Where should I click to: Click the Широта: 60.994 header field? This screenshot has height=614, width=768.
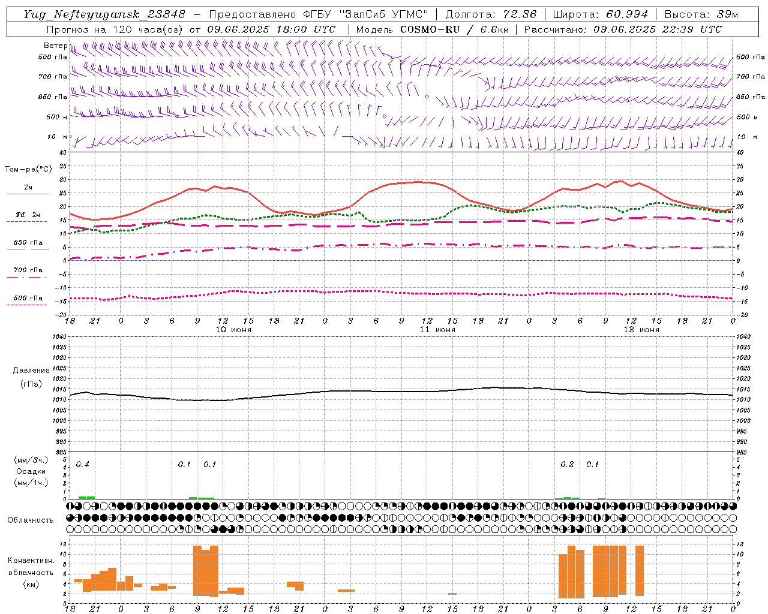pos(600,14)
